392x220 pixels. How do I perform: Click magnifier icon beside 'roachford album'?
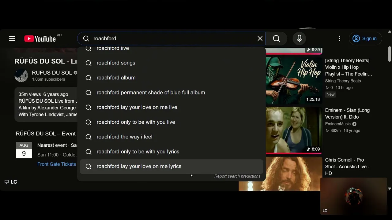pos(89,78)
